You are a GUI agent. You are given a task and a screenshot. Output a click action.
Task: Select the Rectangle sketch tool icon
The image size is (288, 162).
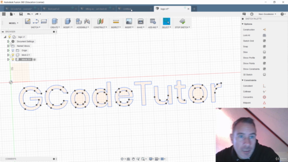pos(44,22)
